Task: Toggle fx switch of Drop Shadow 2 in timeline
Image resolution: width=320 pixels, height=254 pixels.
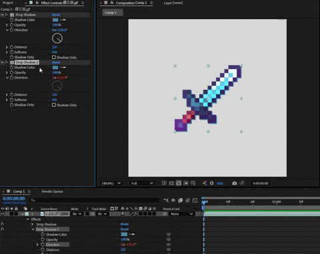Action: point(3,229)
